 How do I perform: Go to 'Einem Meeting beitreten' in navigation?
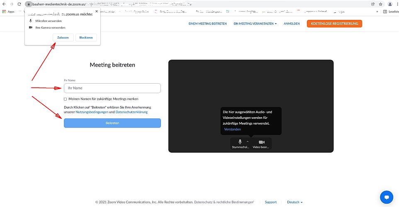pyautogui.click(x=207, y=24)
